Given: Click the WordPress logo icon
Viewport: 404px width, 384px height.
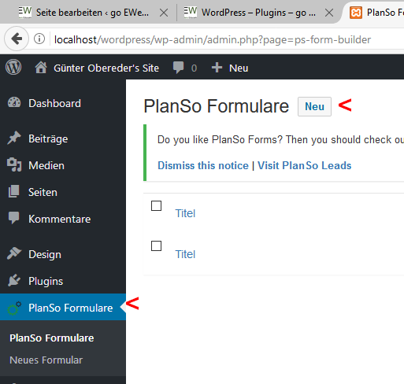Looking at the screenshot, I should pos(13,68).
